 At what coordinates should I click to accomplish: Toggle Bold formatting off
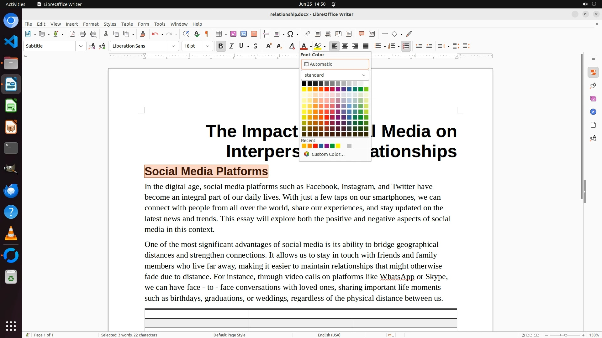click(221, 46)
